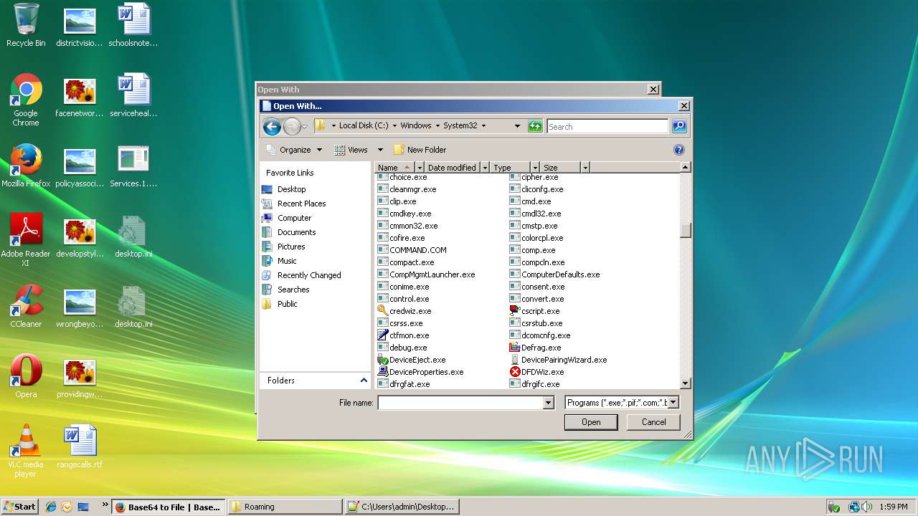This screenshot has width=918, height=516.
Task: Click the Recycle Bin desktop icon
Action: (26, 25)
